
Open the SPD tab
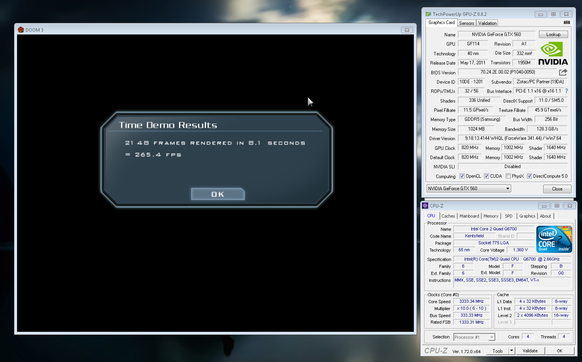[x=508, y=216]
